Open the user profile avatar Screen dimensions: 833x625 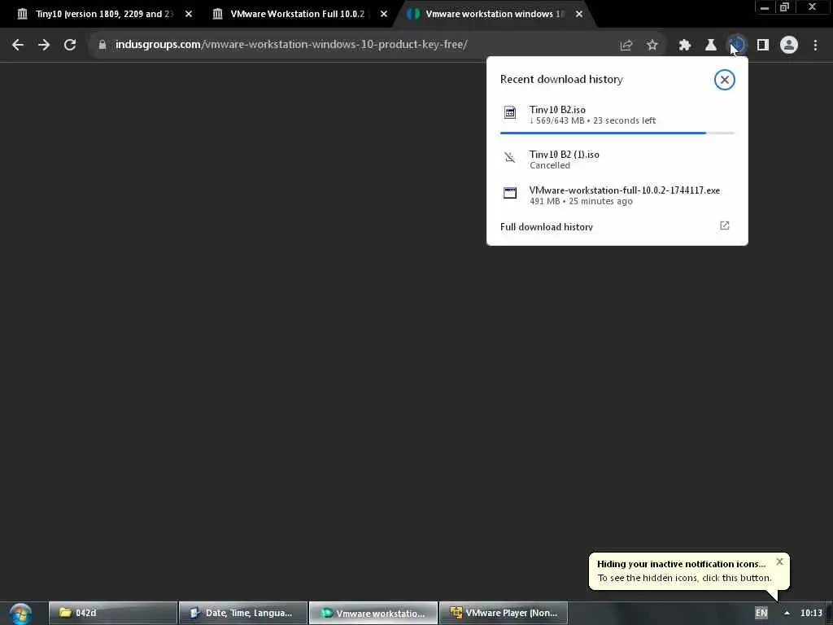[x=789, y=46]
